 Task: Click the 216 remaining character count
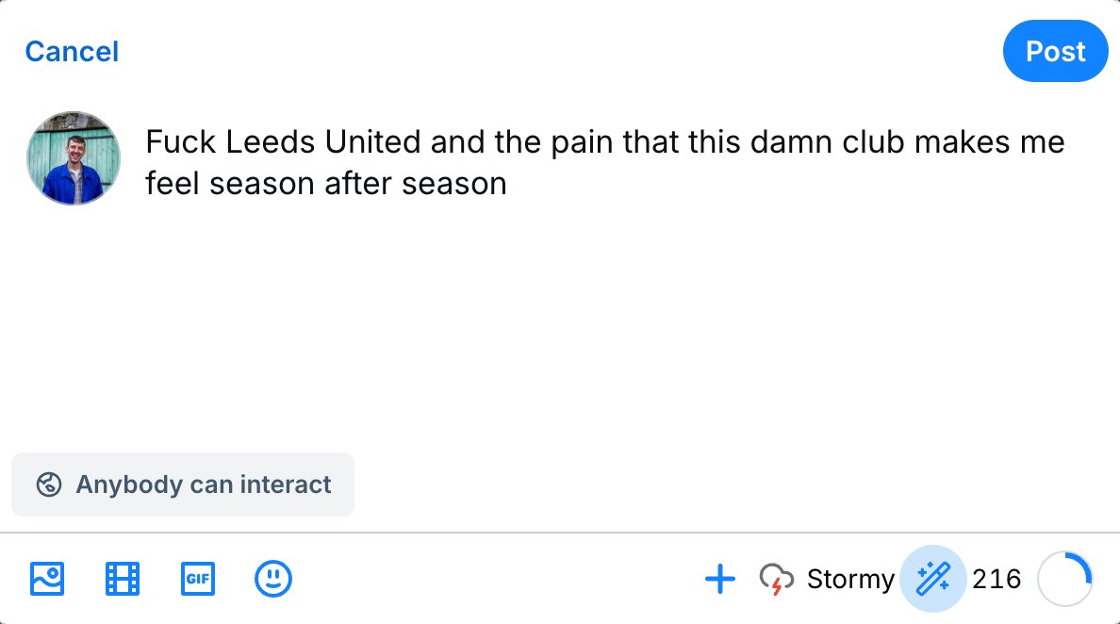996,578
